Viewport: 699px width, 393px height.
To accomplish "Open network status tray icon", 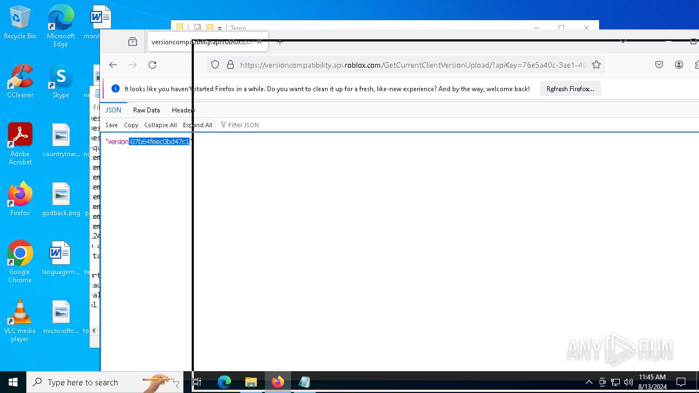I will tap(615, 382).
